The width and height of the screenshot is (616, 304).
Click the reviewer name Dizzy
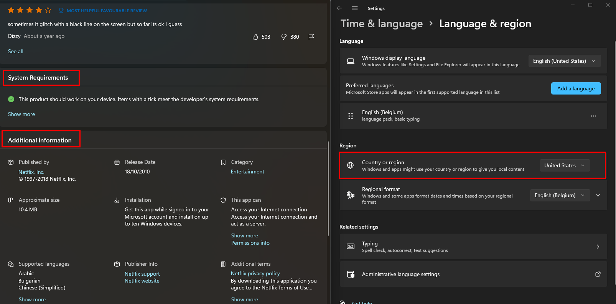pyautogui.click(x=14, y=36)
